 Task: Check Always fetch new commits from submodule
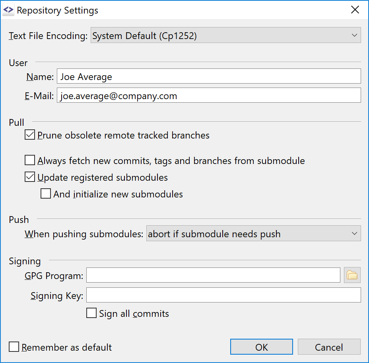click(30, 160)
